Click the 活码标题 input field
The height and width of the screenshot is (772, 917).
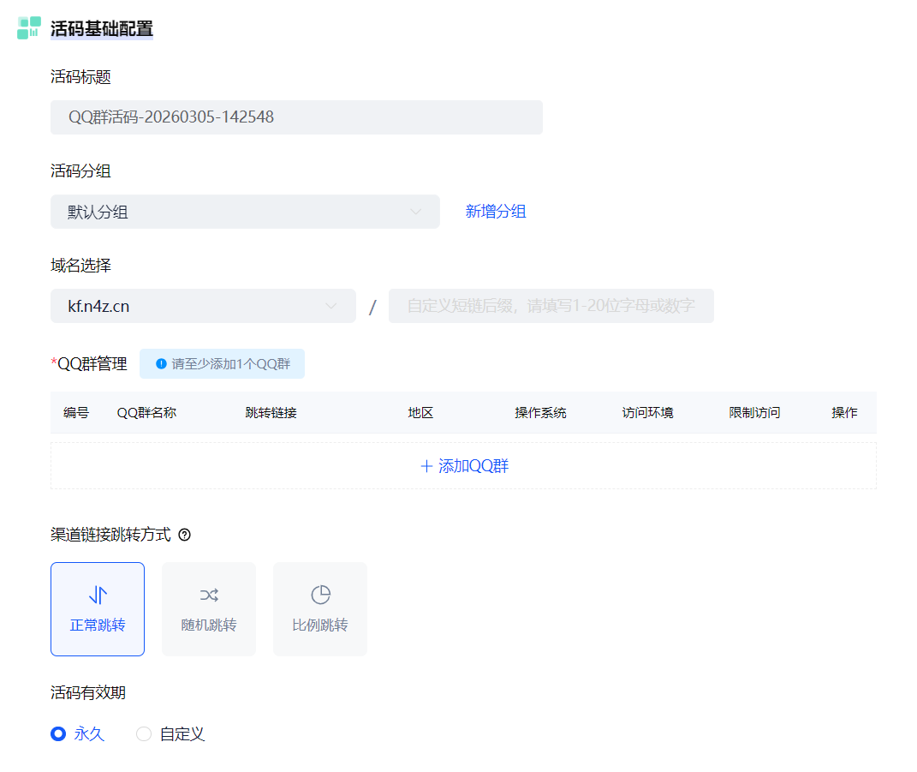tap(296, 117)
